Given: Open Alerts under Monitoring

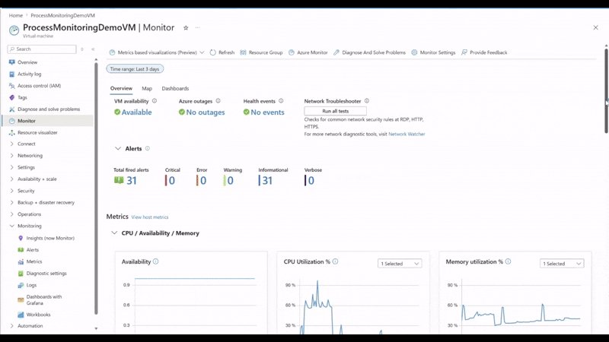Looking at the screenshot, I should 32,250.
